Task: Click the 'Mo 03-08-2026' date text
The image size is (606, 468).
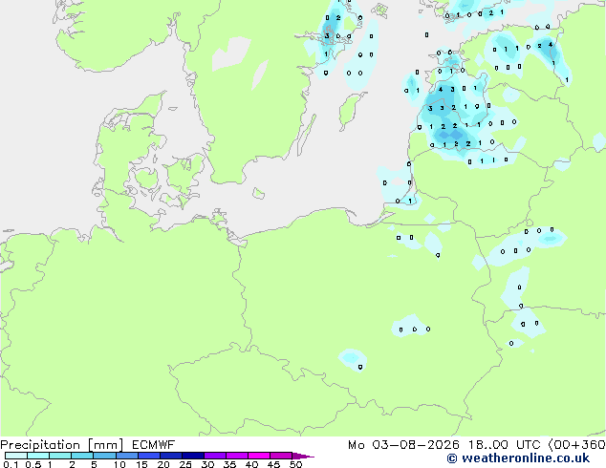Action: 403,445
